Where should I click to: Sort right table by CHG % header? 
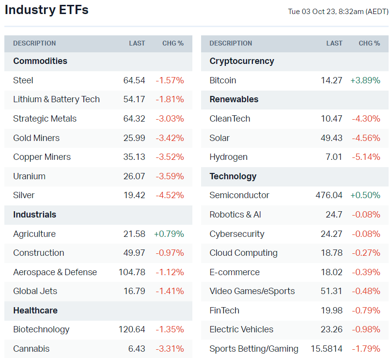[x=369, y=43]
